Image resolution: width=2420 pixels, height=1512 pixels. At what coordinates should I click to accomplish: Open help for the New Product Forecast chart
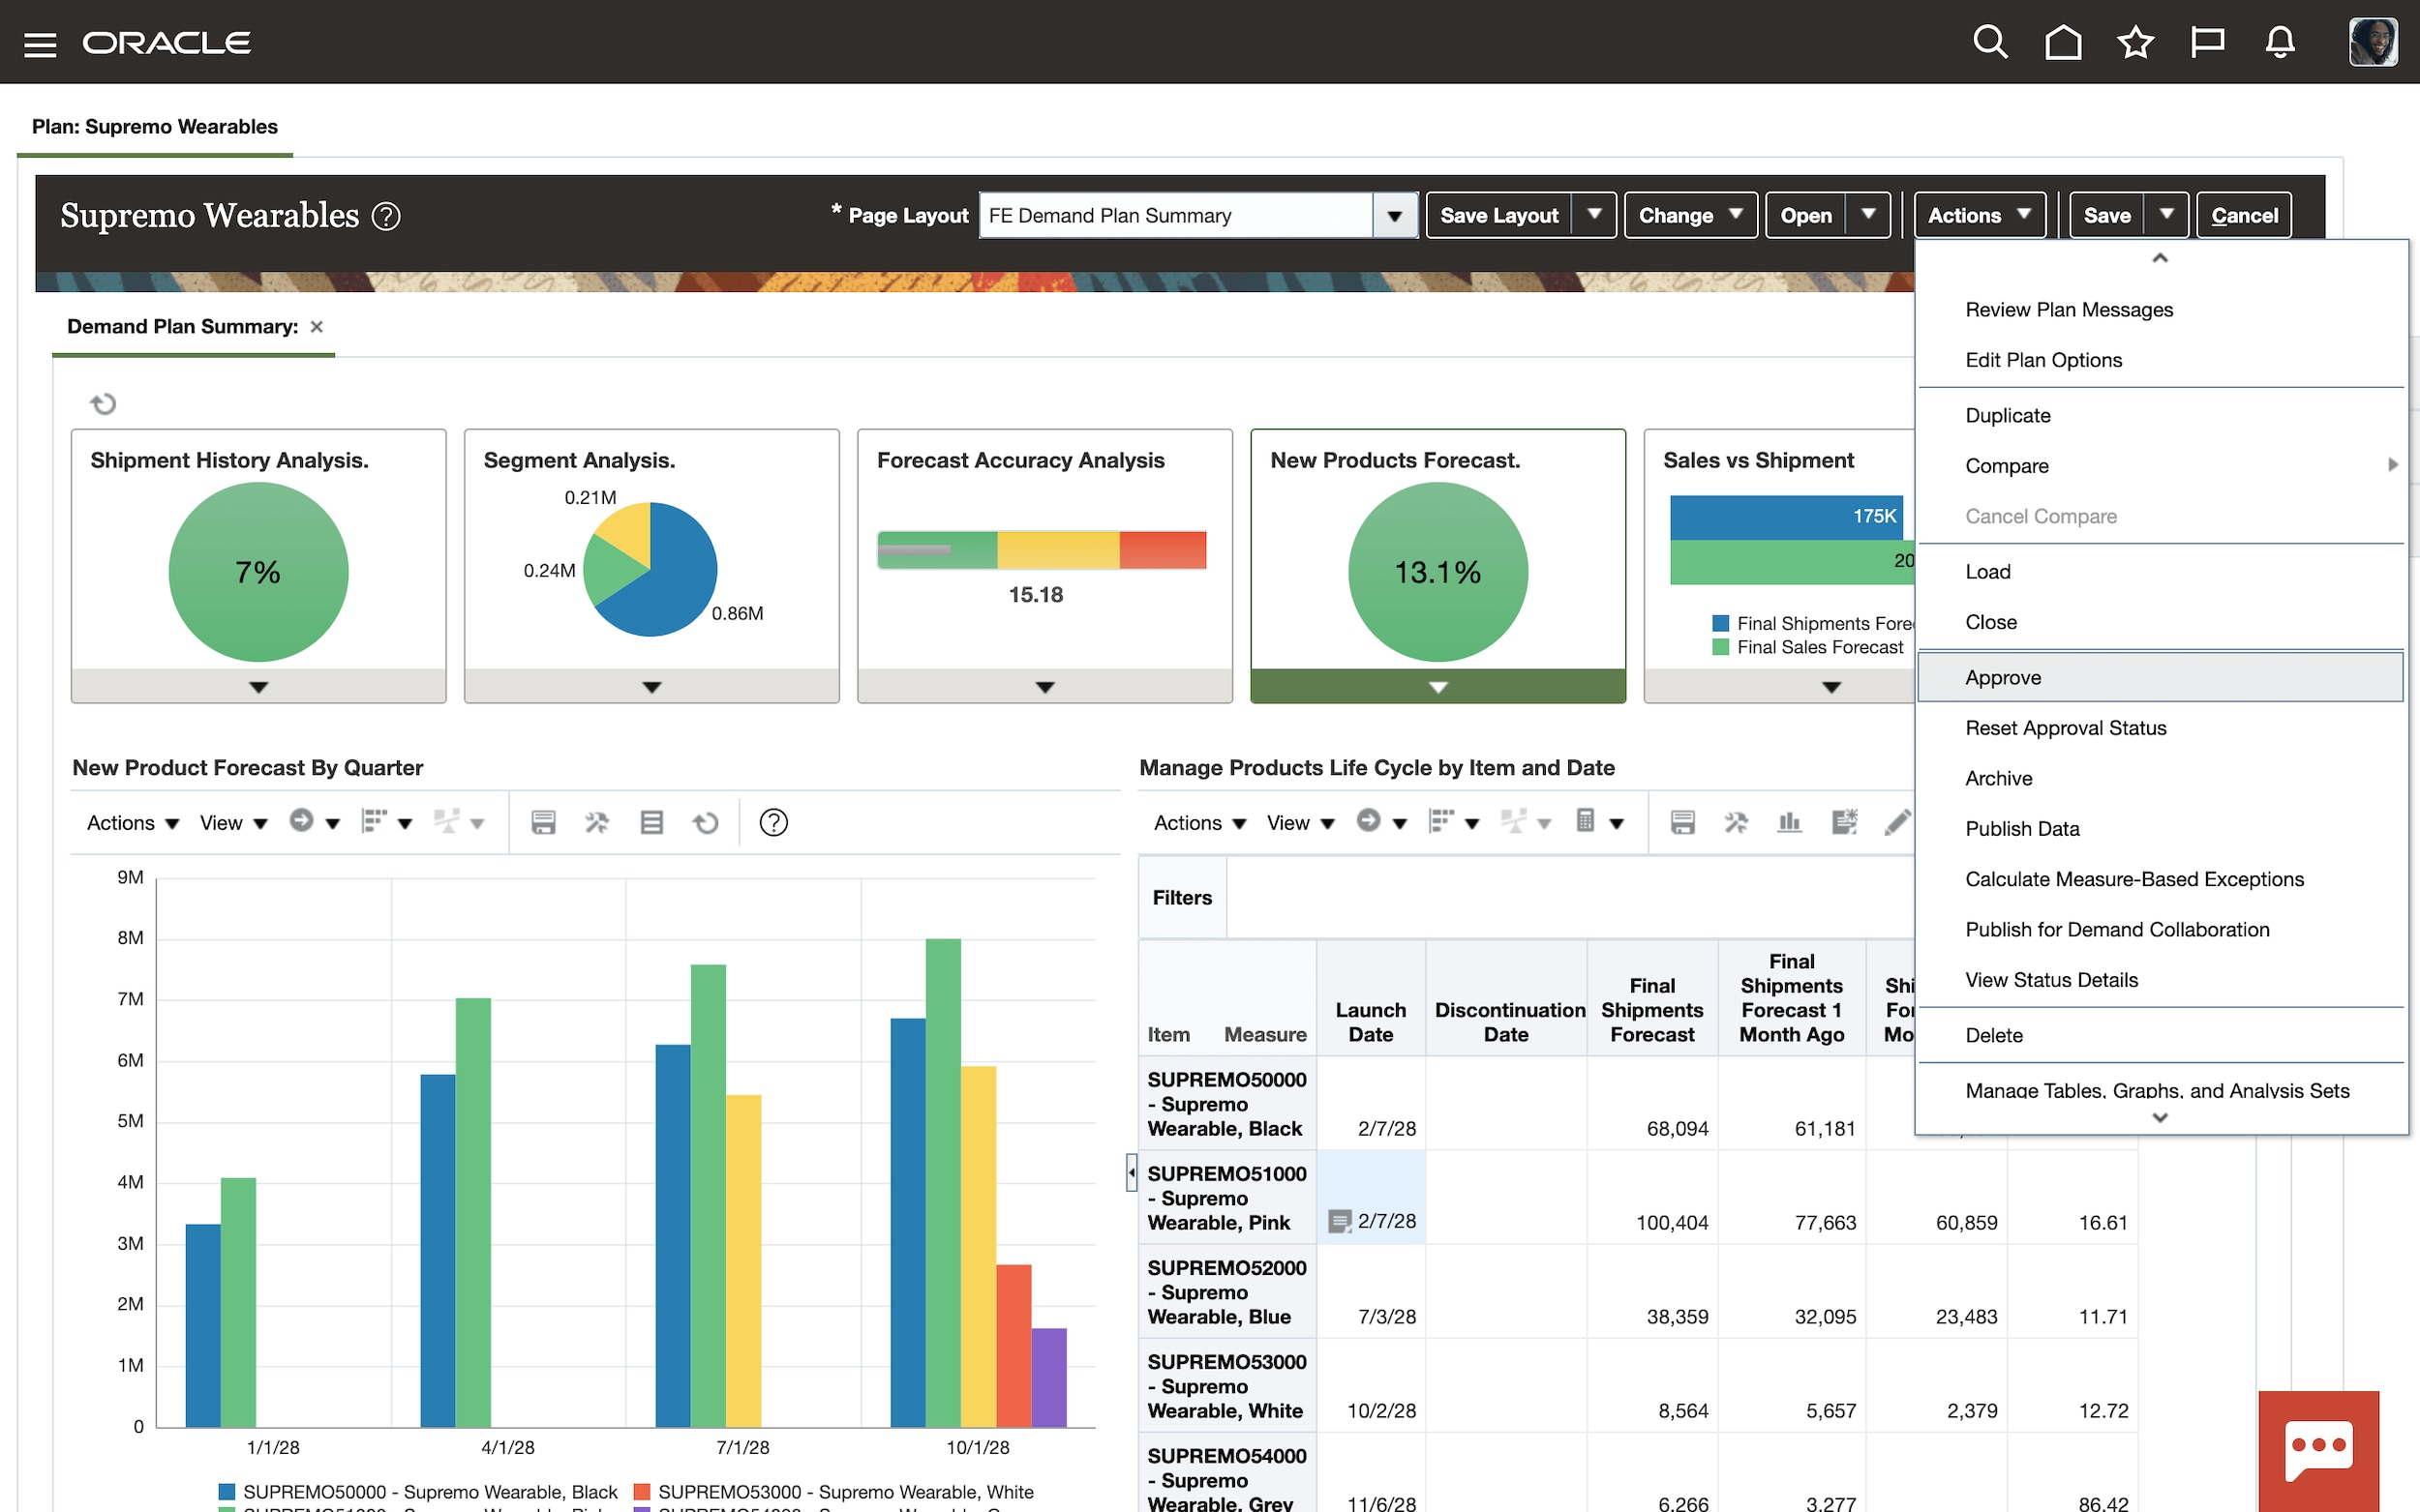[x=772, y=822]
